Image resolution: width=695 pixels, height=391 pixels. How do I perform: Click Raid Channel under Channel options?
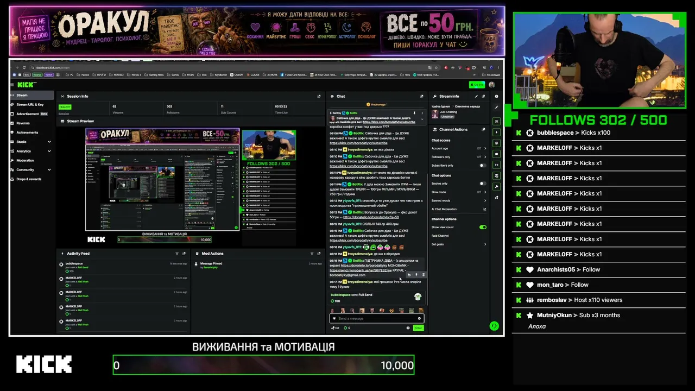click(x=440, y=236)
